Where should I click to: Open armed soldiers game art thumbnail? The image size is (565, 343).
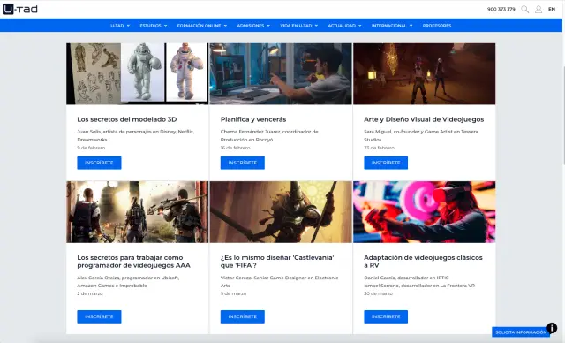click(138, 212)
